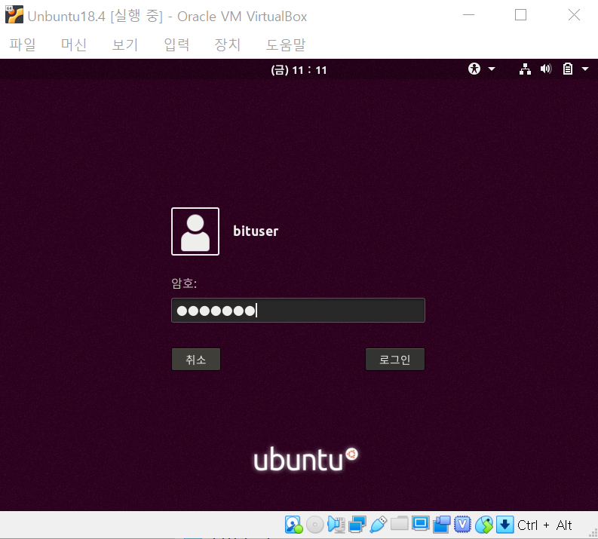The image size is (598, 539).
Task: Click the Ctrl + Alt host key label
Action: coord(544,525)
